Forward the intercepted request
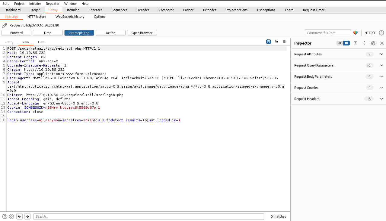 point(16,33)
